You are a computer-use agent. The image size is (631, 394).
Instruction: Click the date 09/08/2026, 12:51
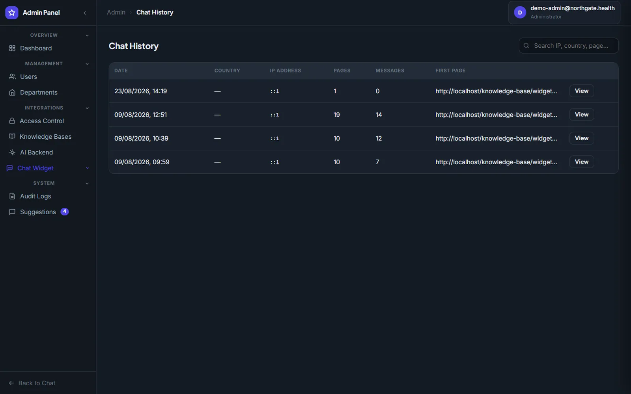[x=140, y=115]
